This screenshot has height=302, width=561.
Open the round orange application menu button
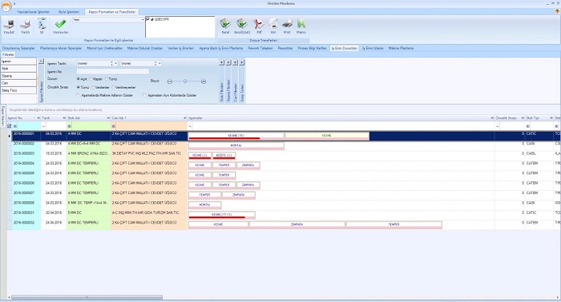[x=6, y=6]
